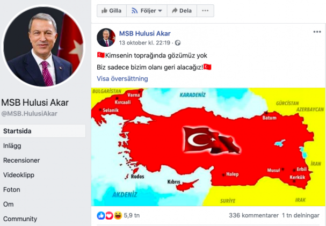326x226 pixels.
Task: Select the Inlägg sidebar tab
Action: click(x=12, y=146)
